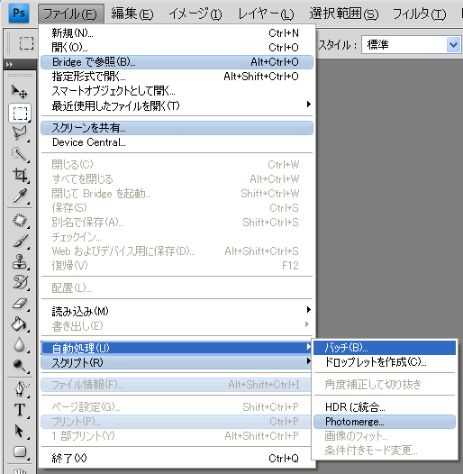
Task: Select the Move tool
Action: click(x=19, y=91)
